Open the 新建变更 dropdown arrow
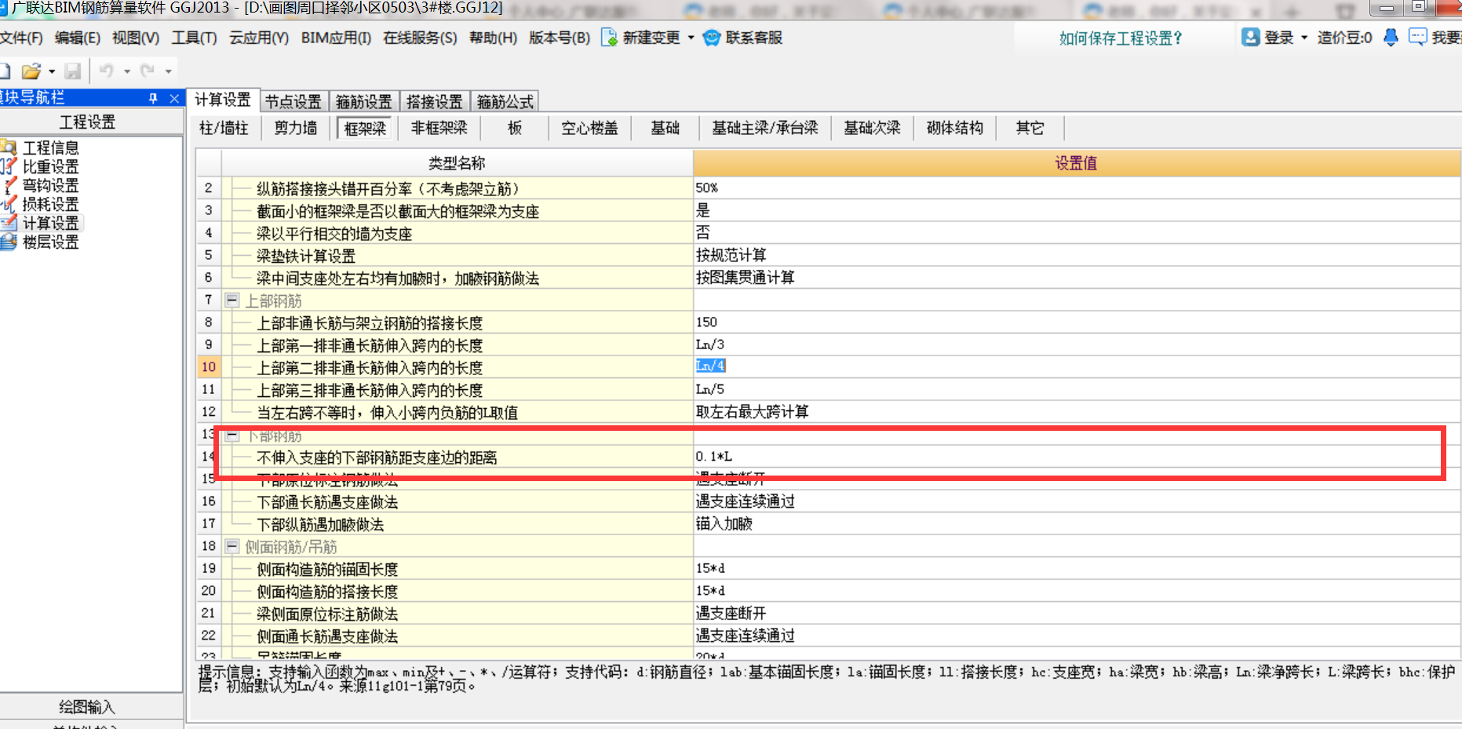Screen dimensions: 1462x729 (x=691, y=38)
